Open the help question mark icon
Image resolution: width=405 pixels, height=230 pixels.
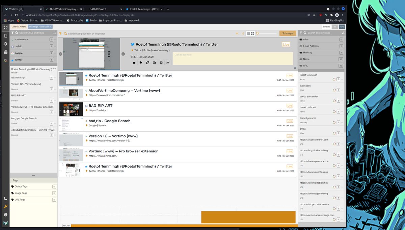(5, 214)
